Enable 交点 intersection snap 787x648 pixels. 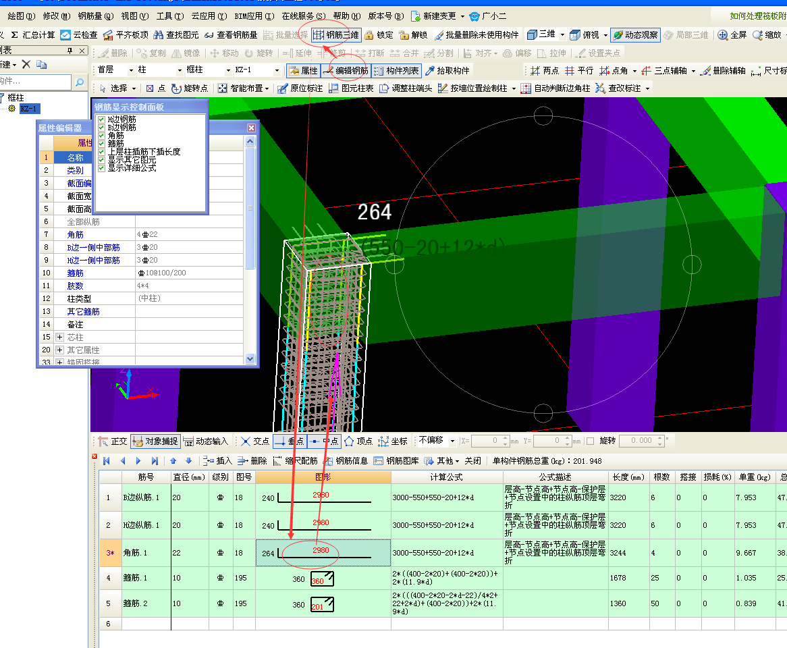255,441
